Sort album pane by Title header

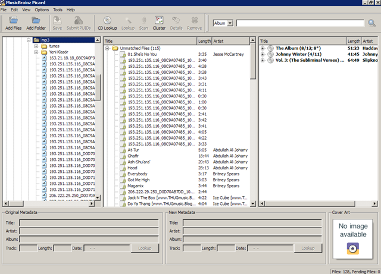pyautogui.click(x=302, y=41)
